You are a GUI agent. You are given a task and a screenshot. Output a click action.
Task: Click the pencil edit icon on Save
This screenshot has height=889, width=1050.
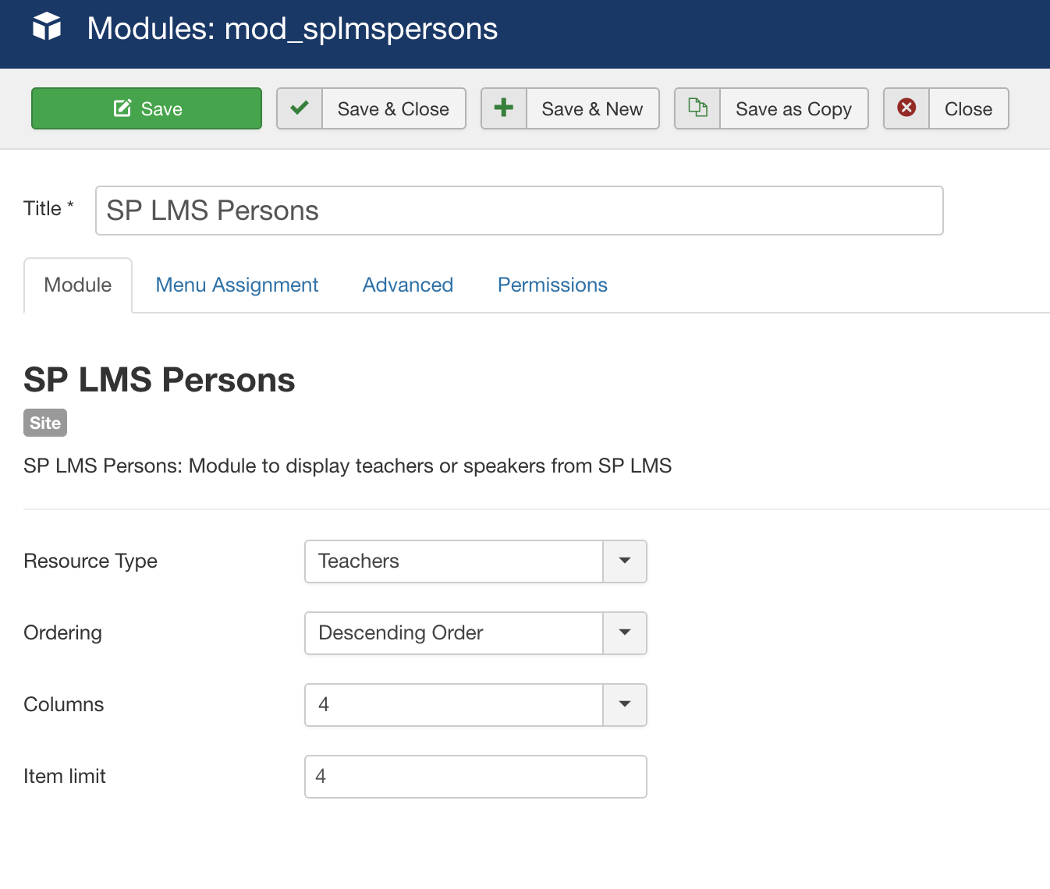point(122,108)
